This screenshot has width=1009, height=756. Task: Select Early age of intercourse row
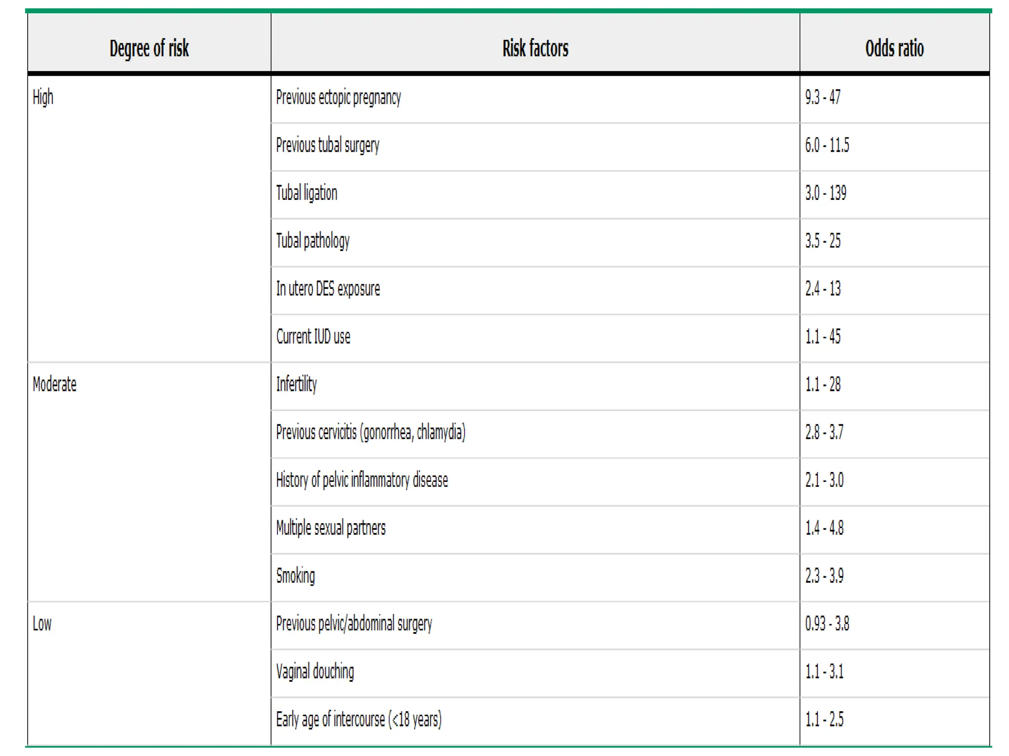pos(359,719)
